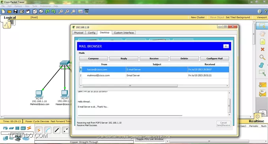Click the Reply button
The height and width of the screenshot is (144, 268).
click(124, 59)
